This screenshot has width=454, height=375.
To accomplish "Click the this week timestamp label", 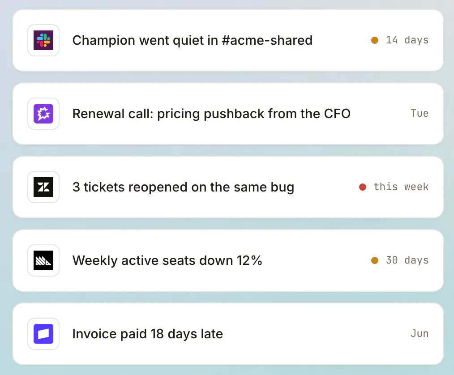I will click(x=401, y=187).
